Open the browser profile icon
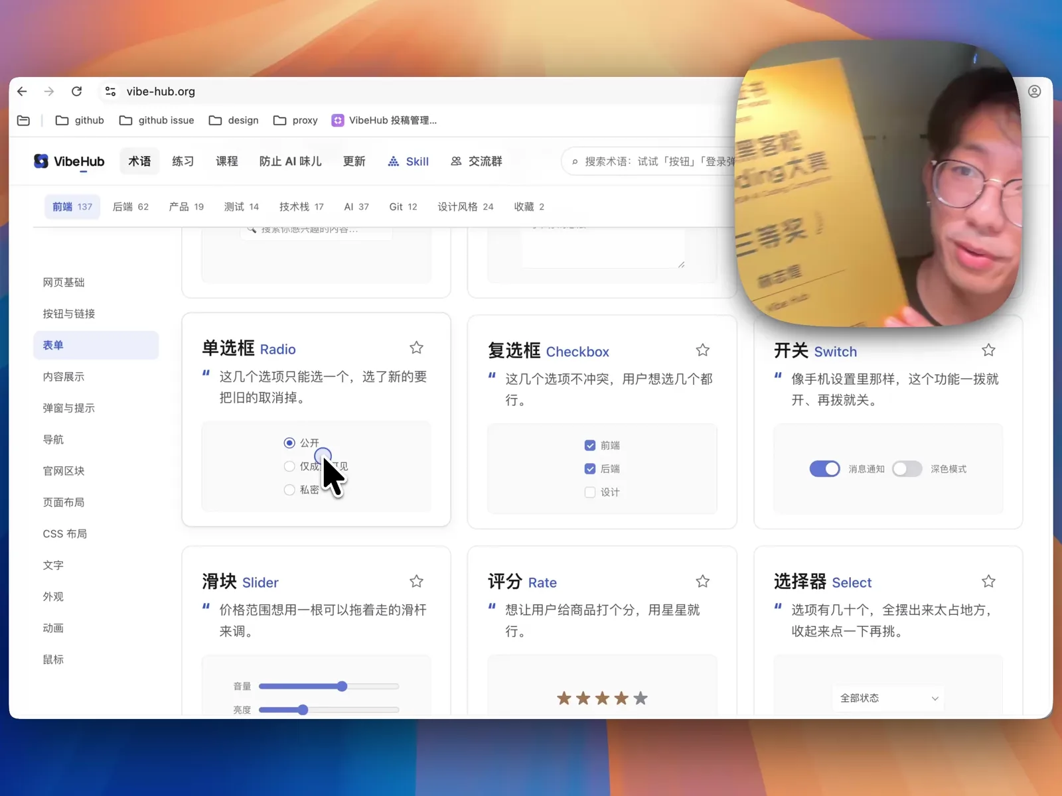Viewport: 1062px width, 796px height. click(1034, 92)
